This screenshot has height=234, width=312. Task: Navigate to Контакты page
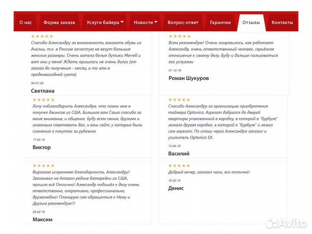pyautogui.click(x=282, y=23)
